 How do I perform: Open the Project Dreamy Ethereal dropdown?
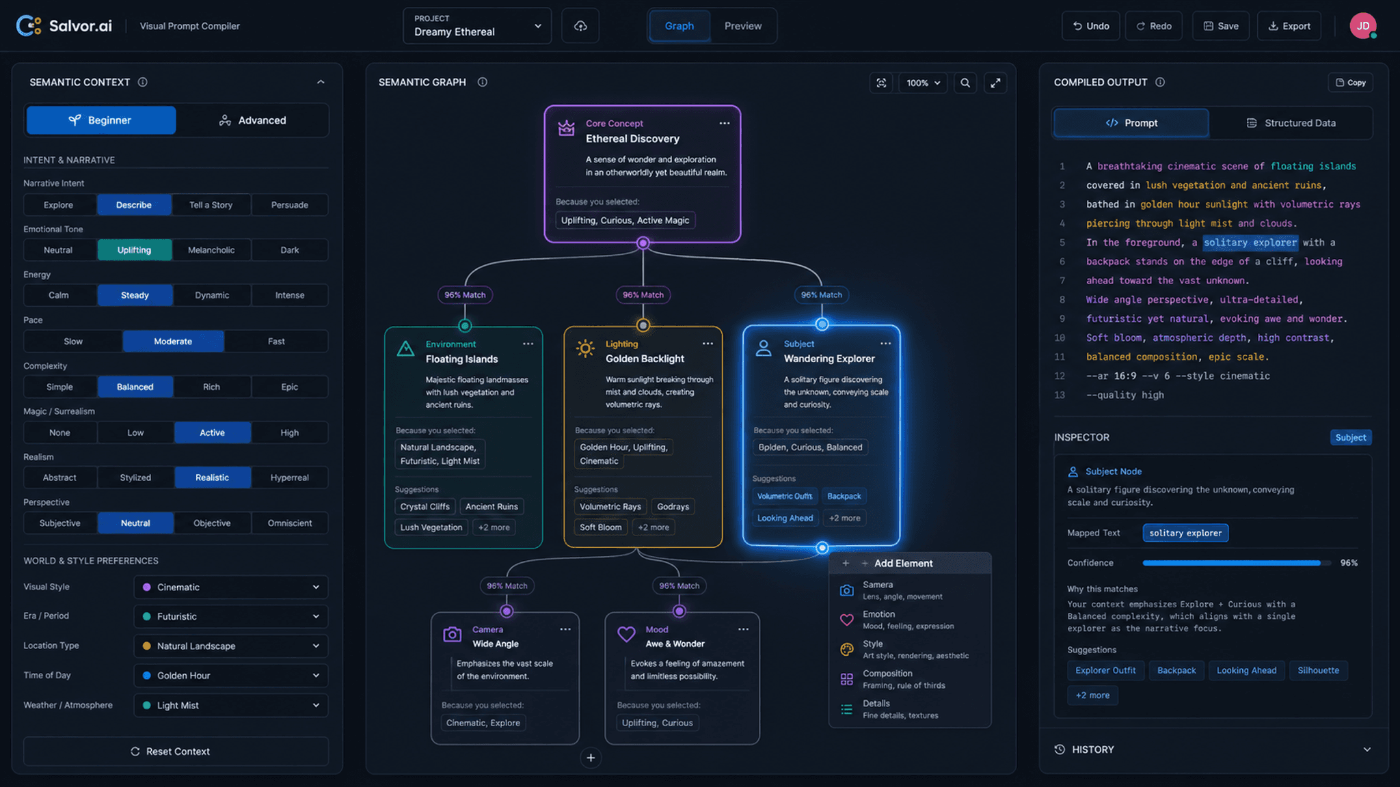(x=477, y=26)
